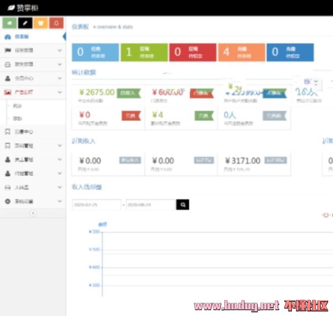333x316 pixels.
Task: Click the start date input field
Action: pos(96,205)
